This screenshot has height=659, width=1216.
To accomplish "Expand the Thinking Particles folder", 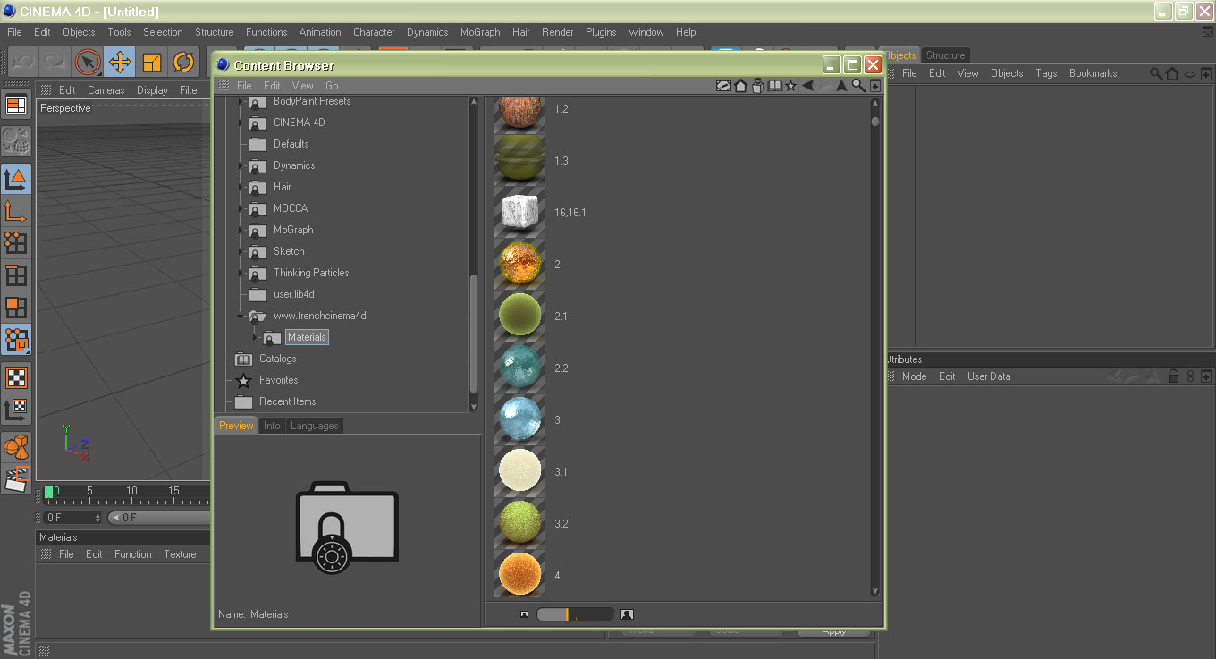I will [x=241, y=273].
